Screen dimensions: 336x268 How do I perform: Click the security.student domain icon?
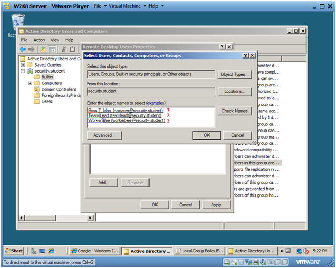coord(30,71)
